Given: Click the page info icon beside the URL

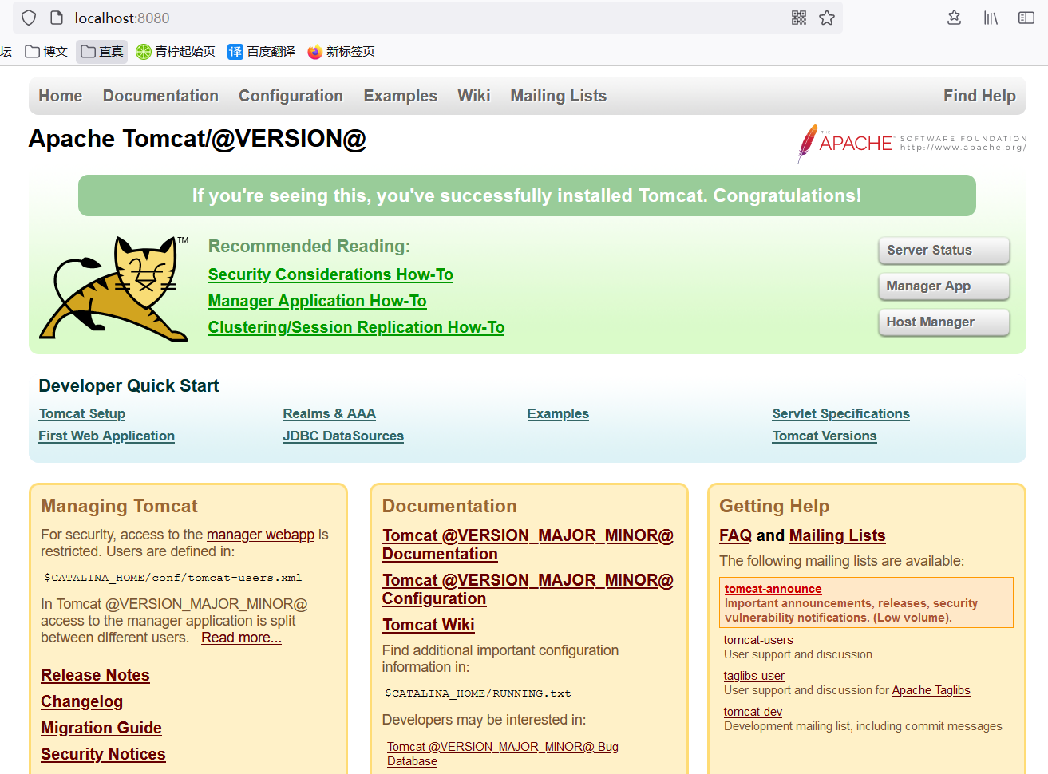Looking at the screenshot, I should (57, 18).
